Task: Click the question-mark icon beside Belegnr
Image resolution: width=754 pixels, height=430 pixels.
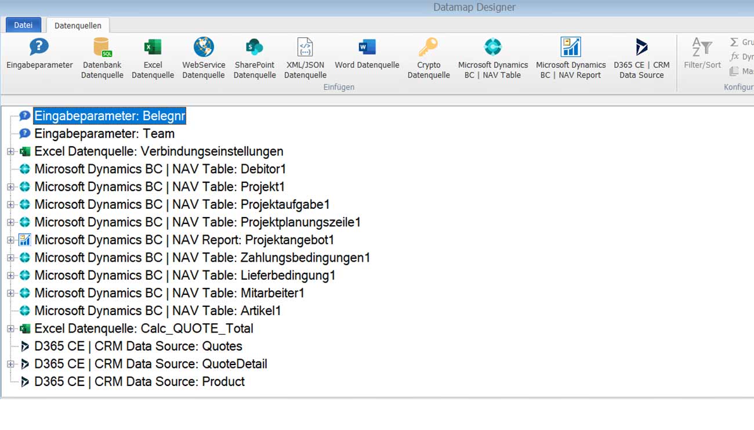Action: 24,116
